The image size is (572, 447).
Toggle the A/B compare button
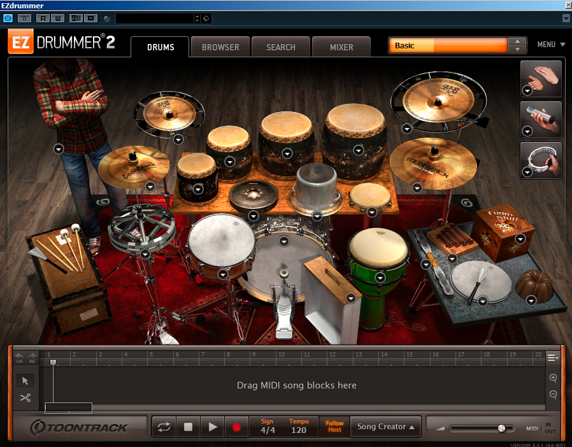click(76, 18)
